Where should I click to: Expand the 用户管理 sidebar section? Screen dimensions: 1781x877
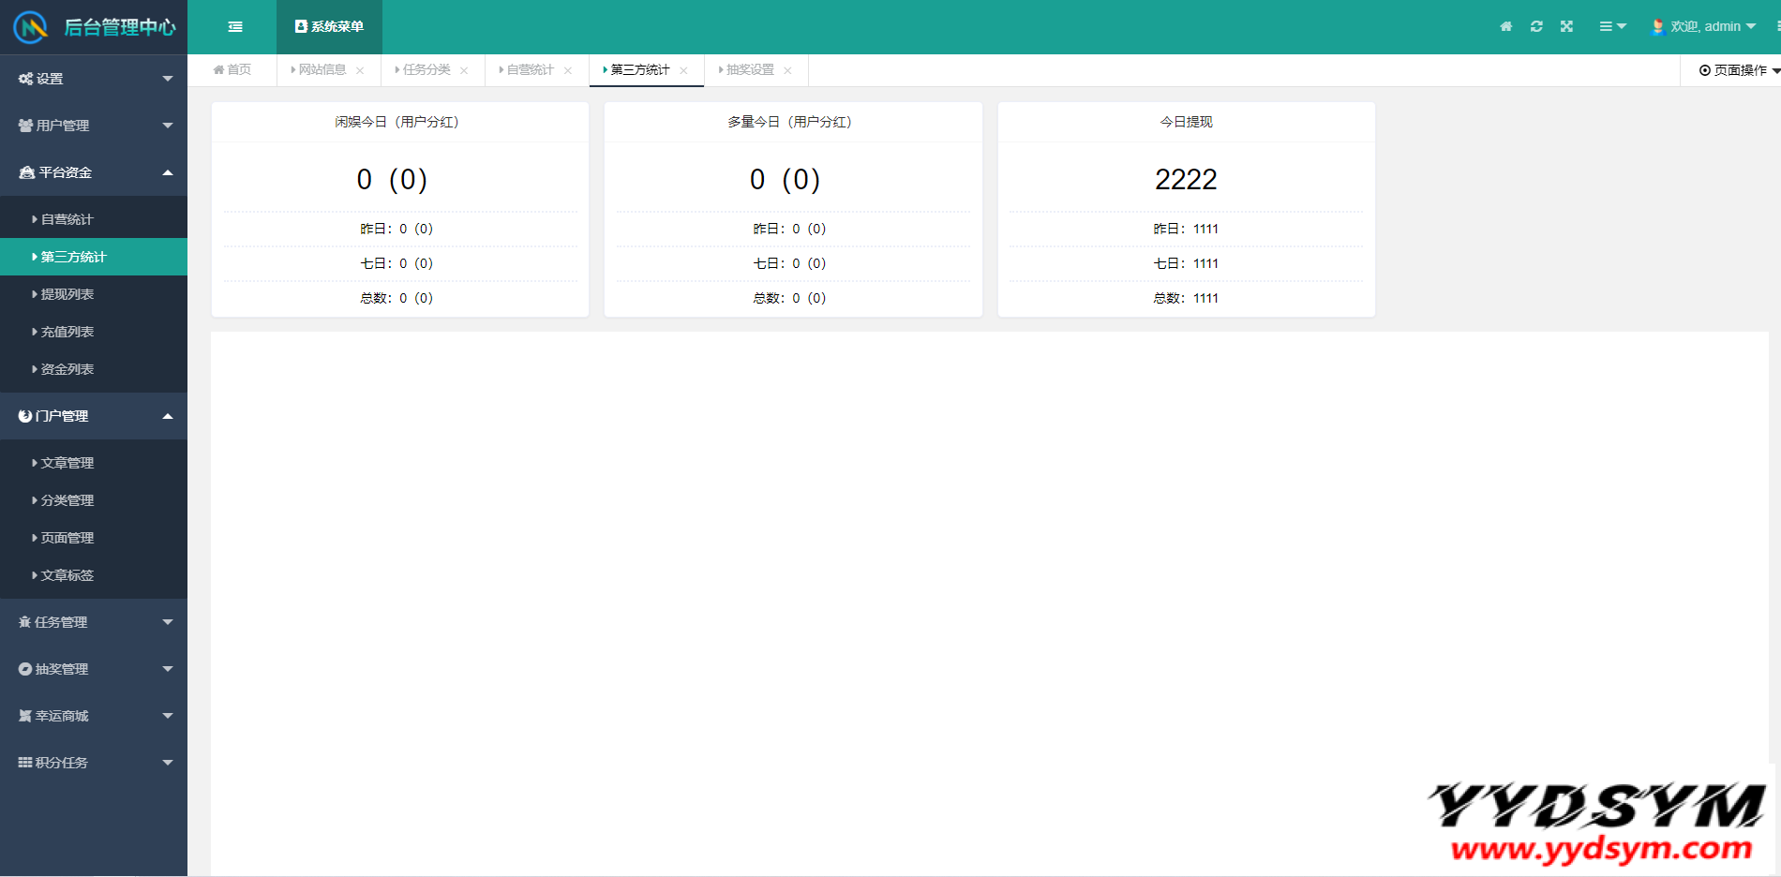coord(94,126)
